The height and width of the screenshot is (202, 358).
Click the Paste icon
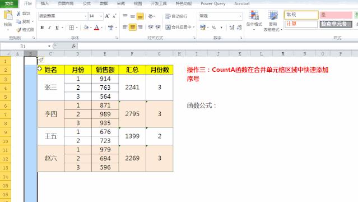coord(8,16)
